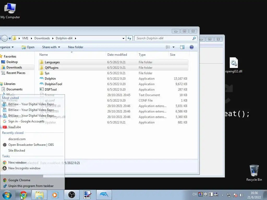Click the Action Center flag icon
Image resolution: width=267 pixels, height=200 pixels.
click(235, 195)
